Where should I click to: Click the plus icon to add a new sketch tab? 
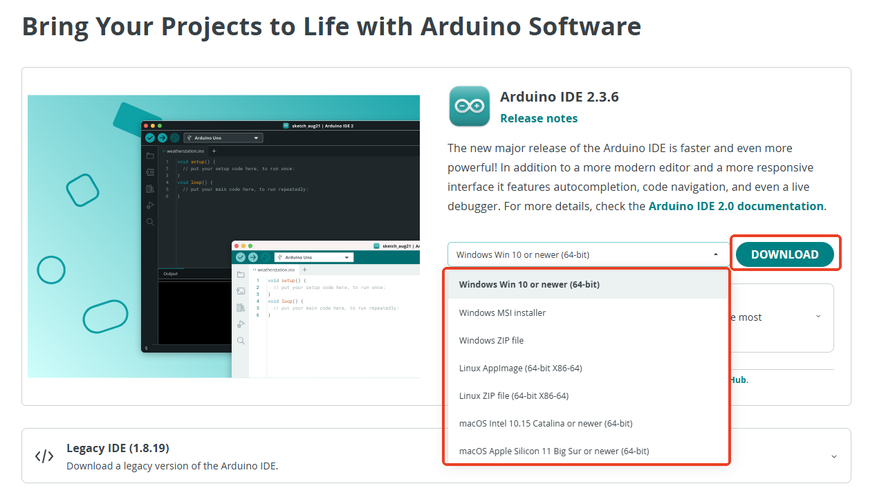pyautogui.click(x=214, y=151)
